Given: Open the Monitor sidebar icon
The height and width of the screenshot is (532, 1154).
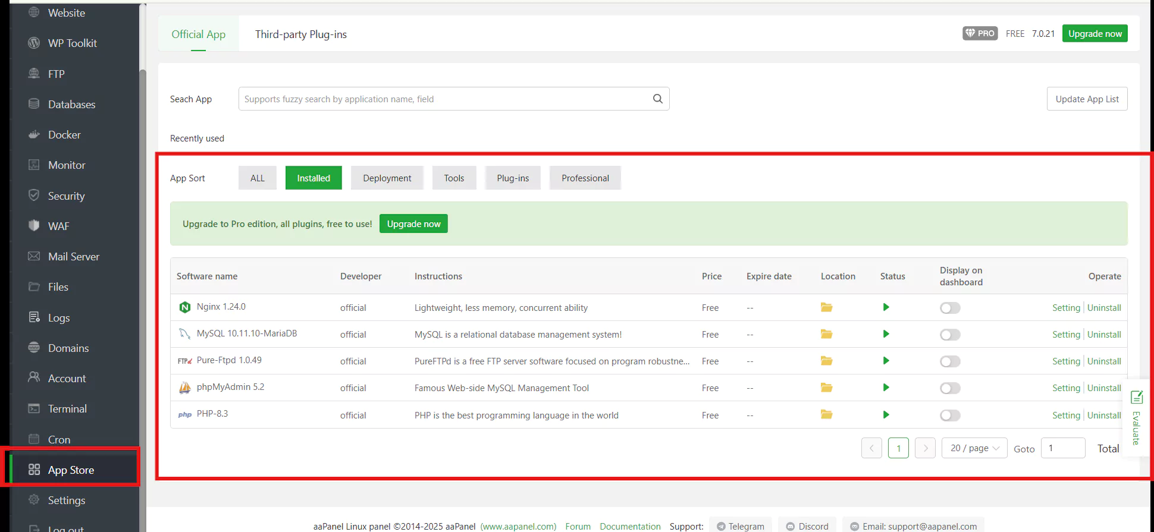Looking at the screenshot, I should [34, 165].
